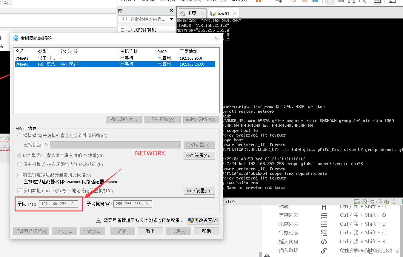Image resolution: width=403 pixels, height=257 pixels.
Task: Click the computer icon beside 我的计算机
Action: [x=129, y=30]
